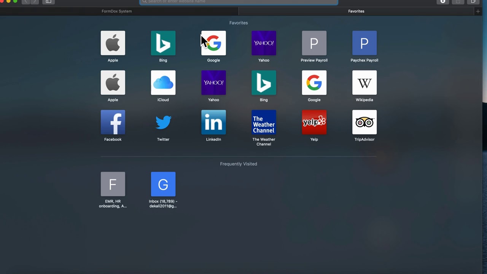The height and width of the screenshot is (274, 487).
Task: Open the Preview Payroll favorite
Action: 314,43
